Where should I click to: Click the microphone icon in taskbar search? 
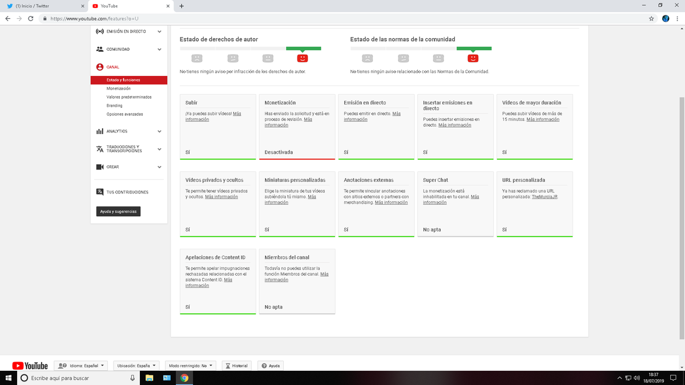click(x=132, y=378)
